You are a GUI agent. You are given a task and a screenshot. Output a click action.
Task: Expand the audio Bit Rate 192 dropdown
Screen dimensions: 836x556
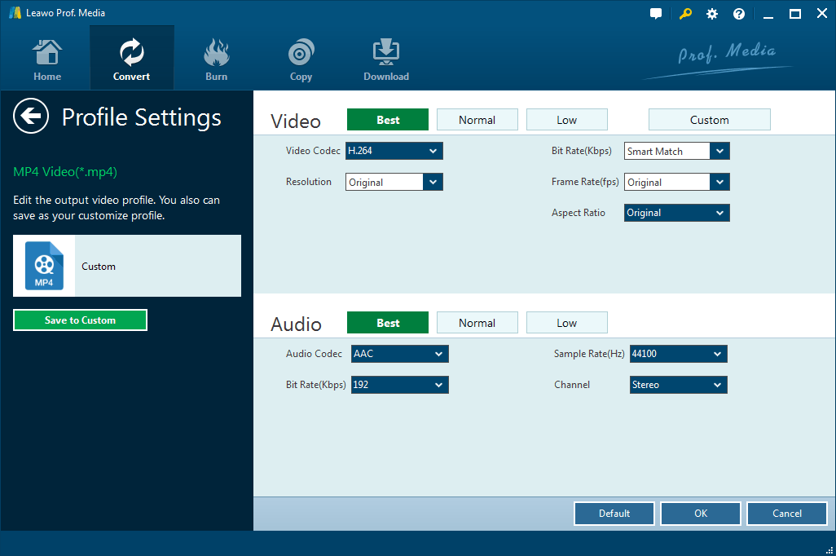click(x=399, y=385)
